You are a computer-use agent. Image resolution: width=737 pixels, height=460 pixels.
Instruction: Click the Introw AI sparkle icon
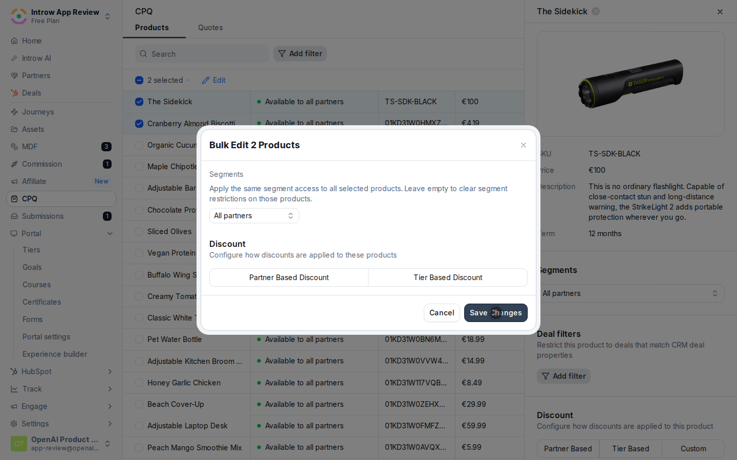14,58
